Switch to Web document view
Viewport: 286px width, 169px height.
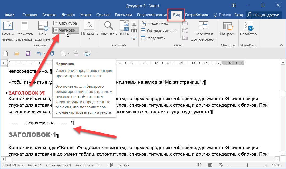(x=43, y=31)
